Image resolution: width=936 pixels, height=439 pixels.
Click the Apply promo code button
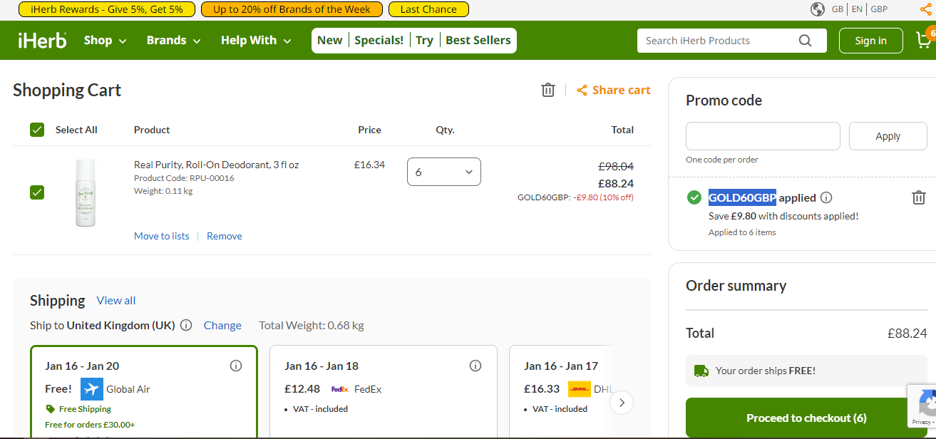coord(888,136)
